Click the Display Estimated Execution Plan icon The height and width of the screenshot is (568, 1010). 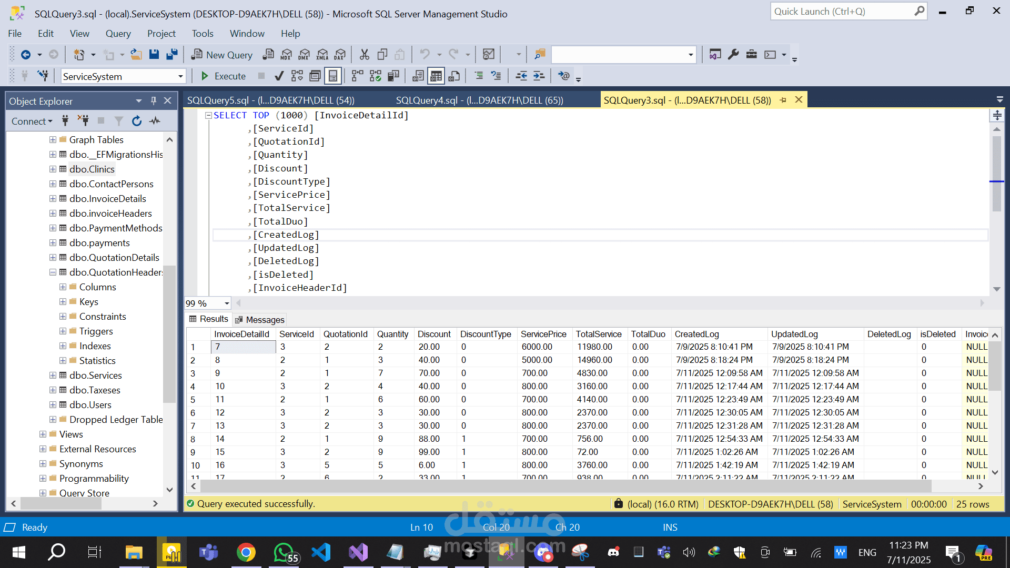(x=297, y=76)
